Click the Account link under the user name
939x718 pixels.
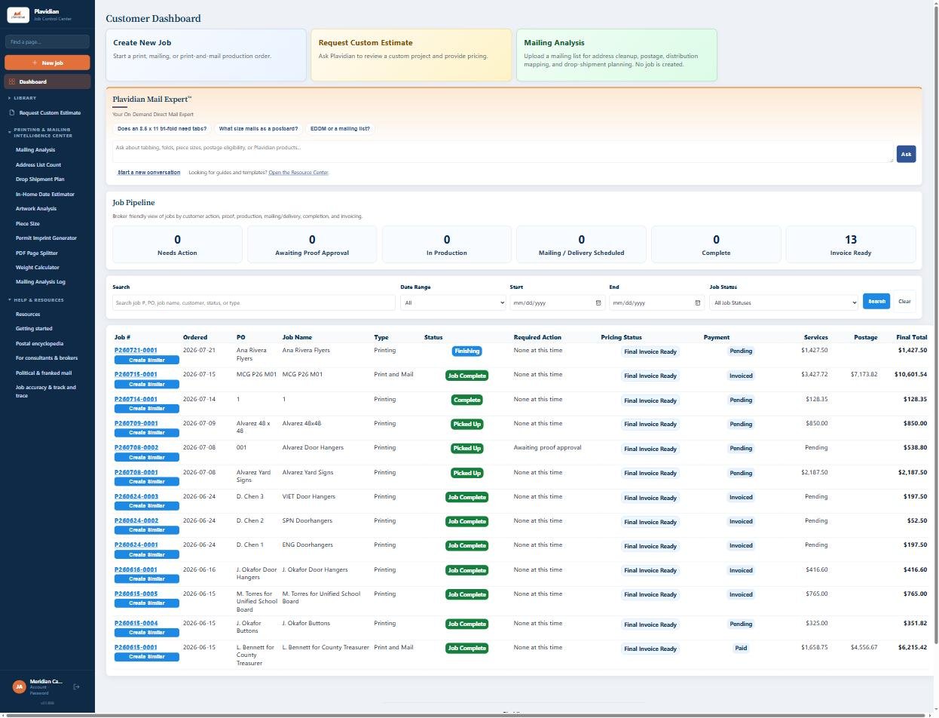(x=38, y=687)
